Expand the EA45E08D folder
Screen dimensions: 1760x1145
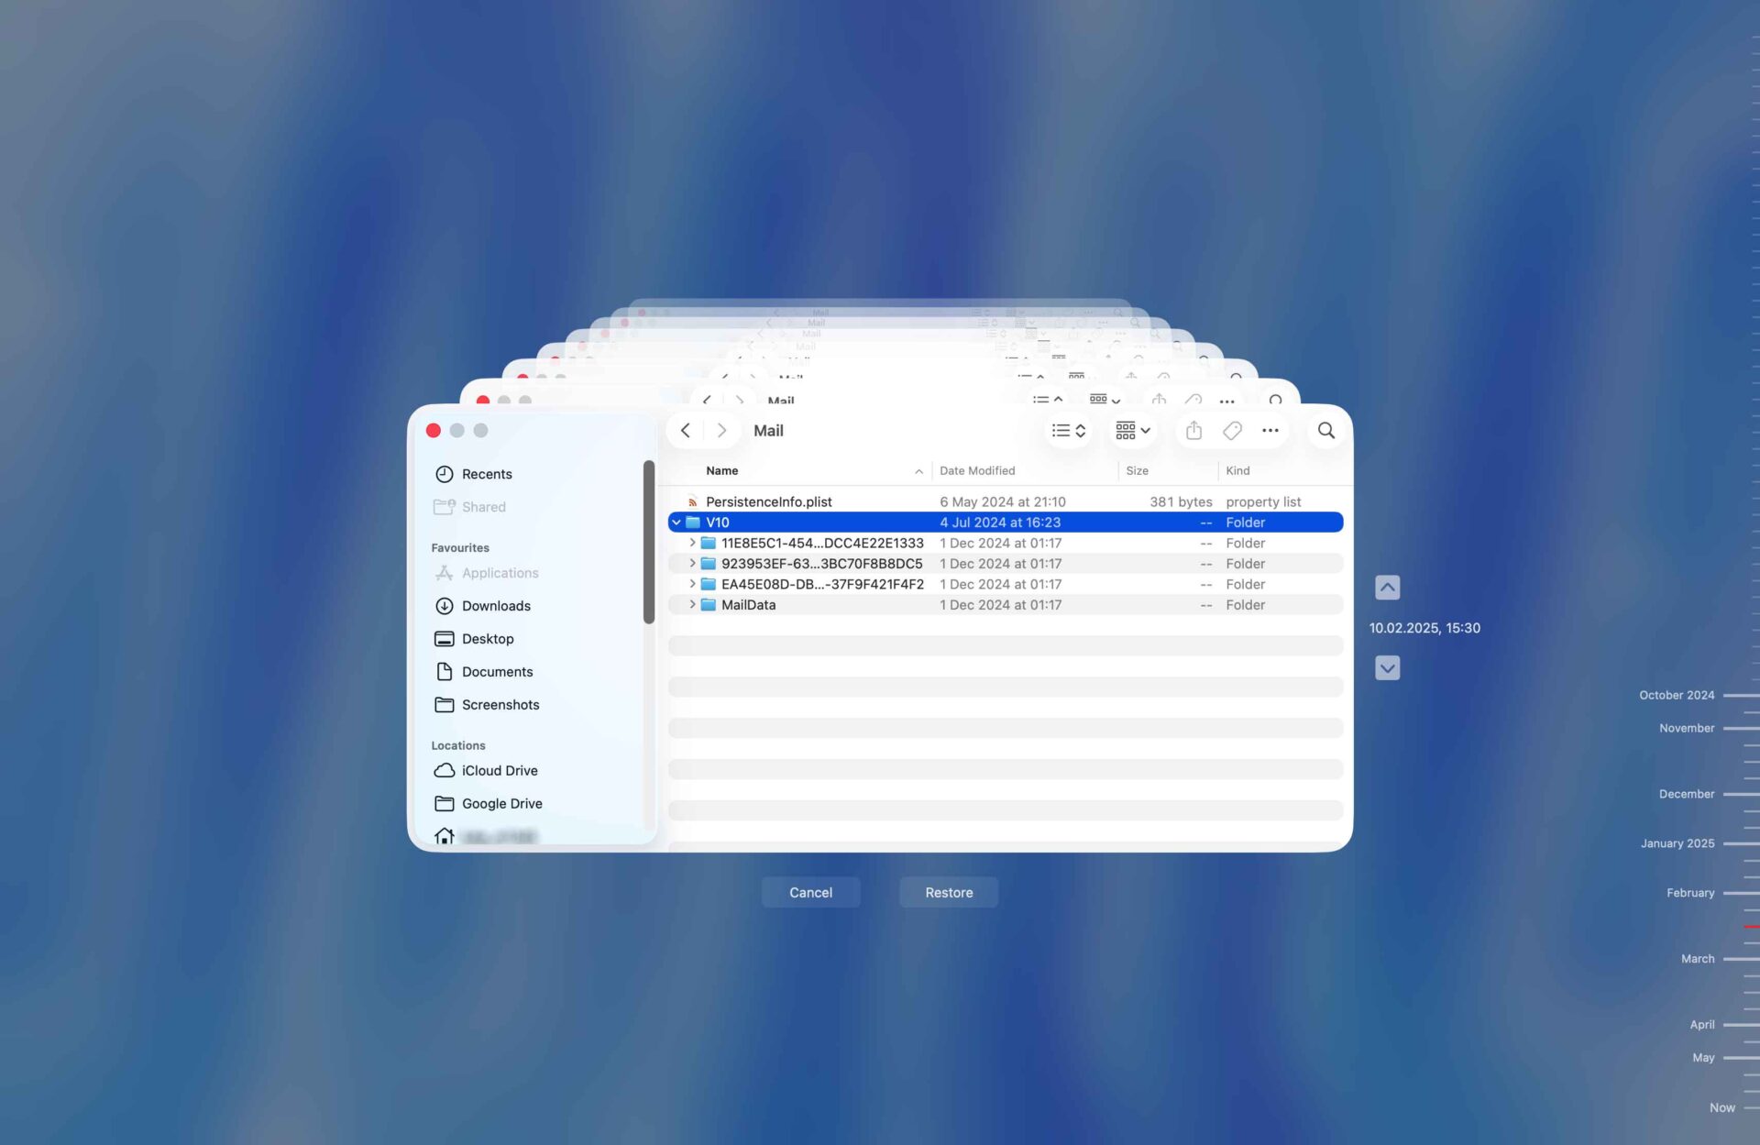[693, 584]
